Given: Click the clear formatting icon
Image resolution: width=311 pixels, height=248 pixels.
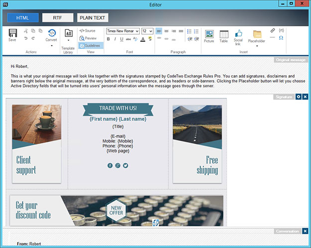Looking at the screenshot, I should pyautogui.click(x=135, y=39).
